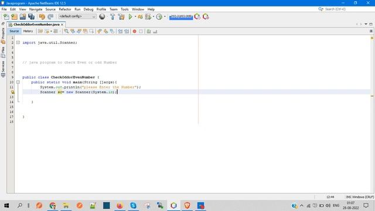Click the Build Project hammer icon

[x=112, y=16]
